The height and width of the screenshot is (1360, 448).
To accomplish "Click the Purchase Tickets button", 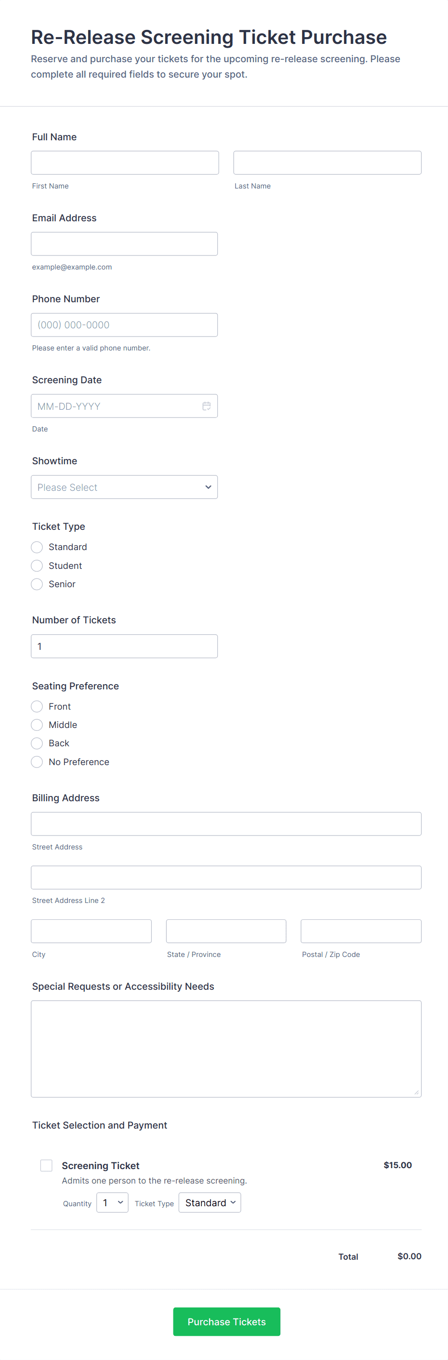I will [x=226, y=1321].
